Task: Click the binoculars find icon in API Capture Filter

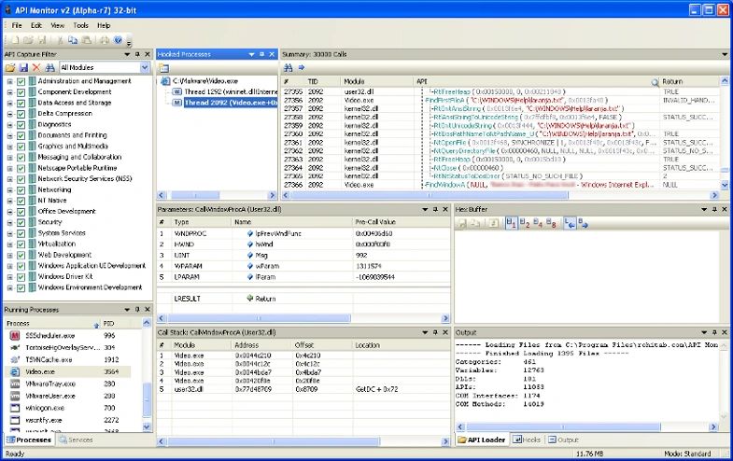Action: tap(49, 68)
